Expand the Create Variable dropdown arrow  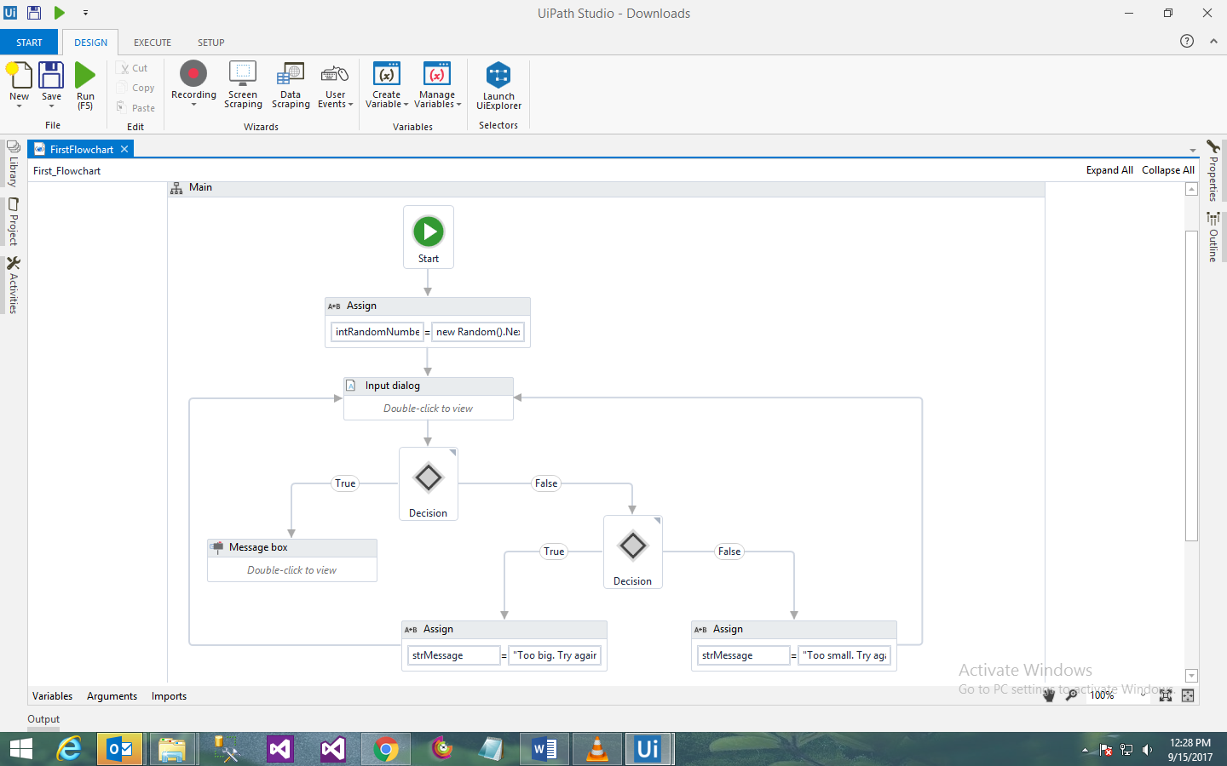[x=406, y=105]
